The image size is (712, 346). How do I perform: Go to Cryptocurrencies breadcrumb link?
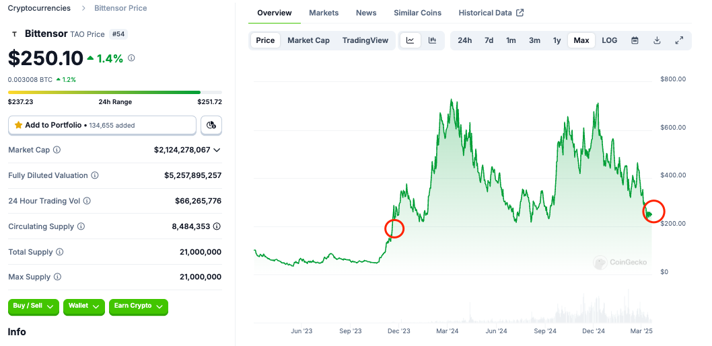pos(39,8)
